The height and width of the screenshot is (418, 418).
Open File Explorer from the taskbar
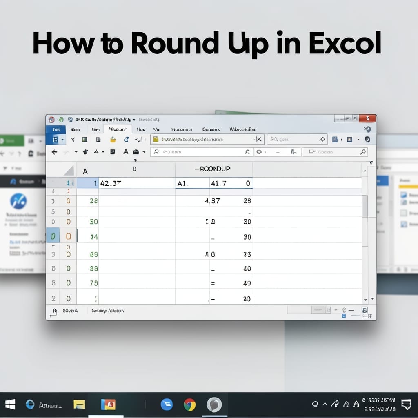coord(79,405)
